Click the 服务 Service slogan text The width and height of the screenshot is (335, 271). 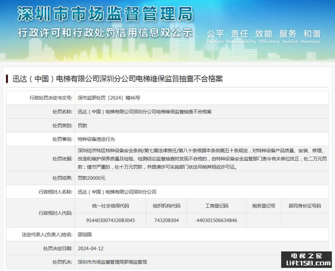290,37
